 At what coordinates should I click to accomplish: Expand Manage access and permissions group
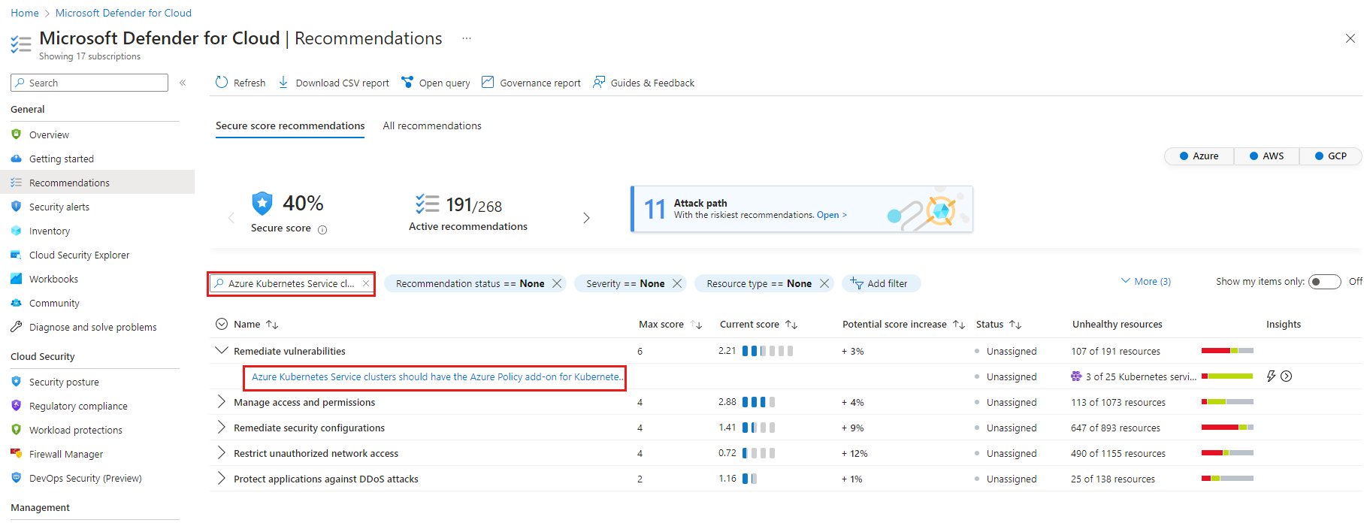221,402
